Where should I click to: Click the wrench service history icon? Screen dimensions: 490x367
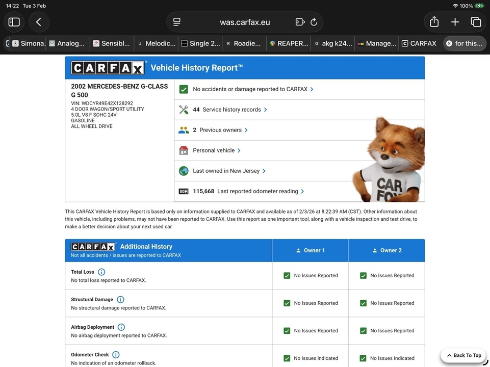click(x=184, y=110)
